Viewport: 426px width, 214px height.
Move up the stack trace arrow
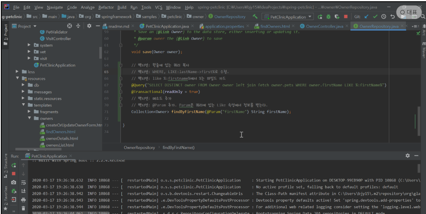pyautogui.click(x=24, y=165)
